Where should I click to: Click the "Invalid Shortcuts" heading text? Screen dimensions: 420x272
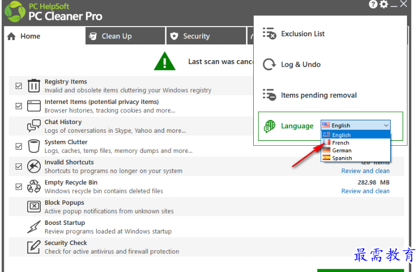(69, 162)
